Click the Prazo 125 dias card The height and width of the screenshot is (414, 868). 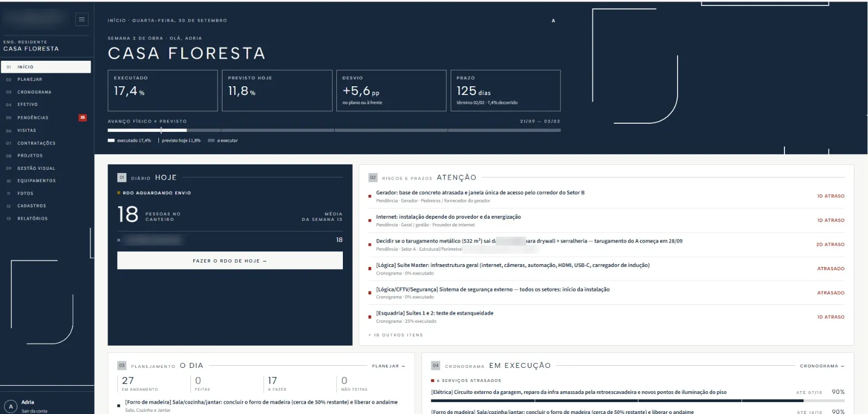tap(506, 91)
